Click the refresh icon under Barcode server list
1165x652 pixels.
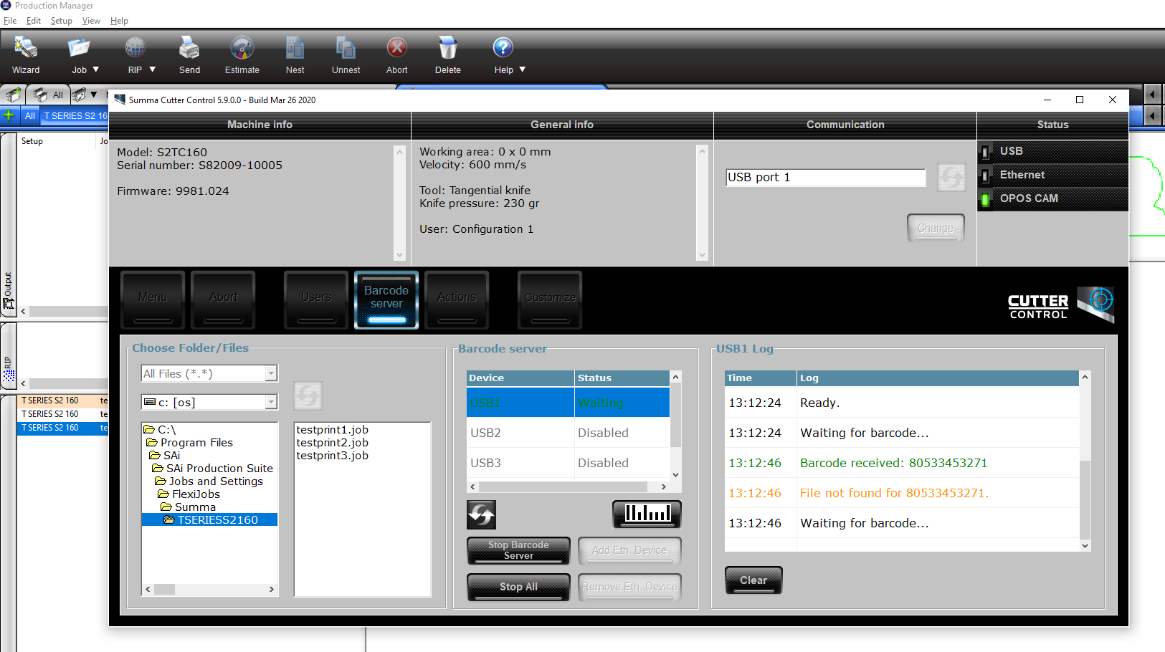[481, 514]
